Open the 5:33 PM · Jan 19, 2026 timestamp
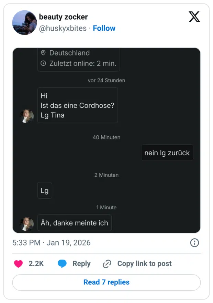This screenshot has height=303, width=213. 52,243
